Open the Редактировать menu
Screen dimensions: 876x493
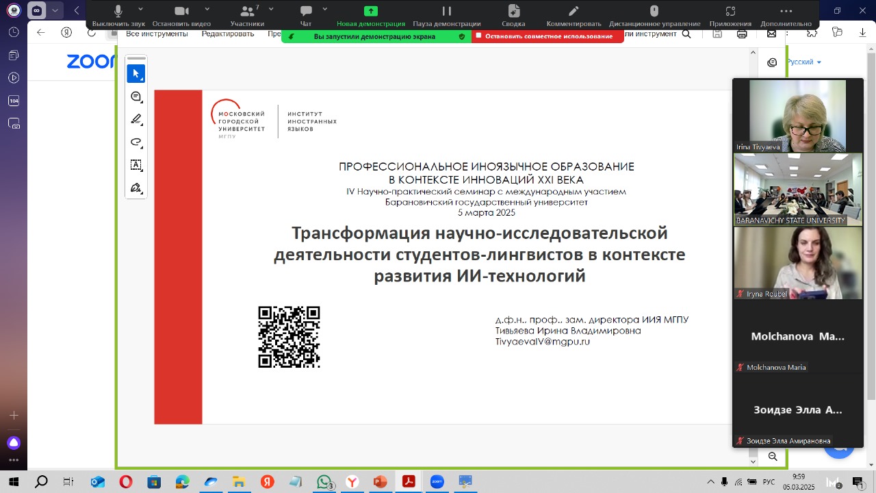pyautogui.click(x=228, y=34)
